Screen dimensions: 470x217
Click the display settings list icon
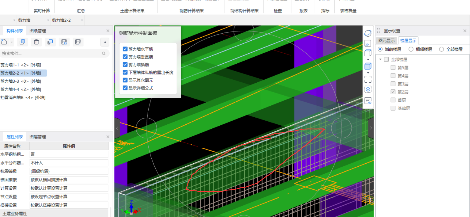368,101
